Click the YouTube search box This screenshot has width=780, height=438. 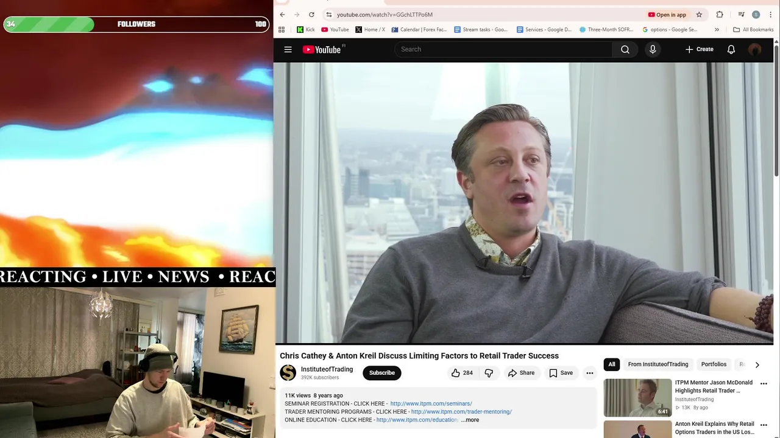click(503, 49)
